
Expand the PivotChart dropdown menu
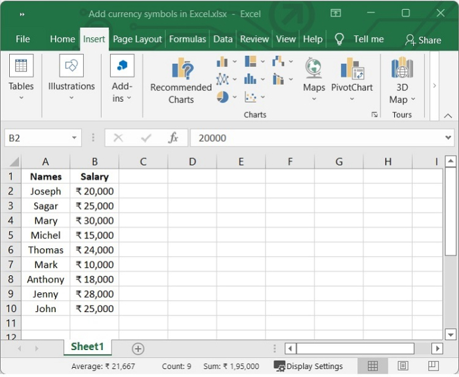pyautogui.click(x=351, y=100)
